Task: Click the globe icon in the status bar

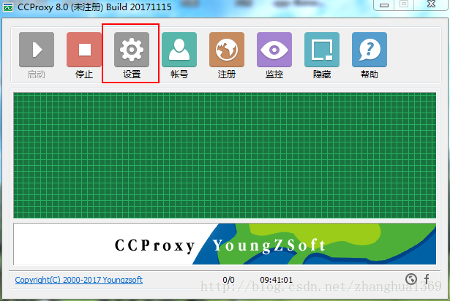Action: point(411,278)
